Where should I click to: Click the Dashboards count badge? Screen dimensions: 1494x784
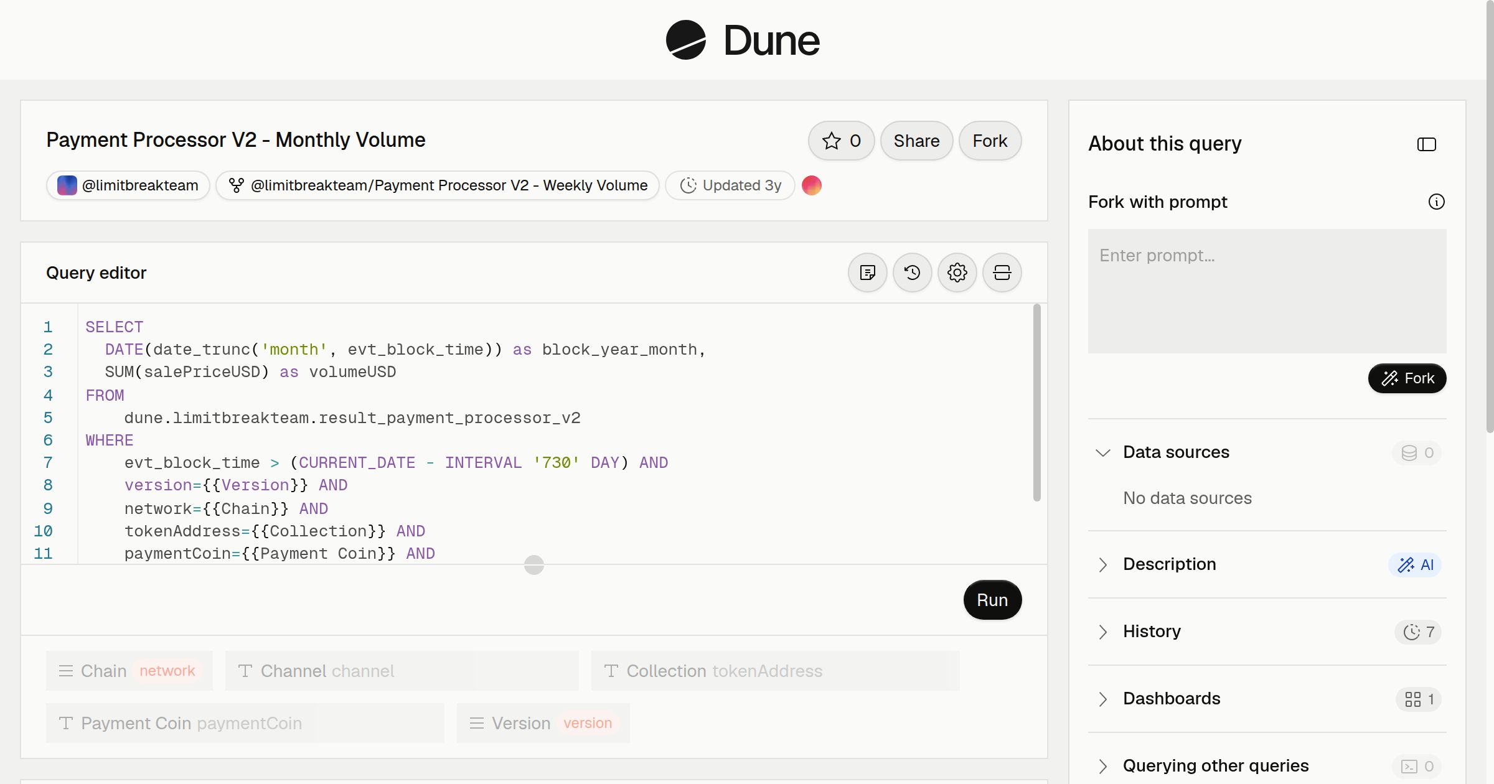pos(1419,699)
